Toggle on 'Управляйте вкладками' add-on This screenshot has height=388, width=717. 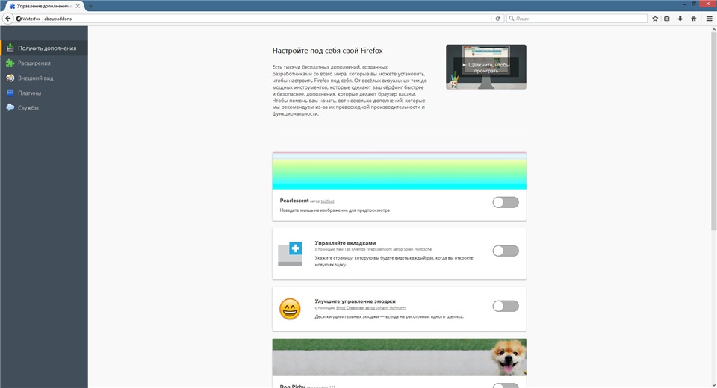506,251
